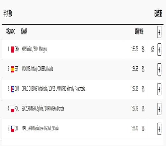Click the Poland flag icon
Screen dimensions: 166x146
click(13, 109)
